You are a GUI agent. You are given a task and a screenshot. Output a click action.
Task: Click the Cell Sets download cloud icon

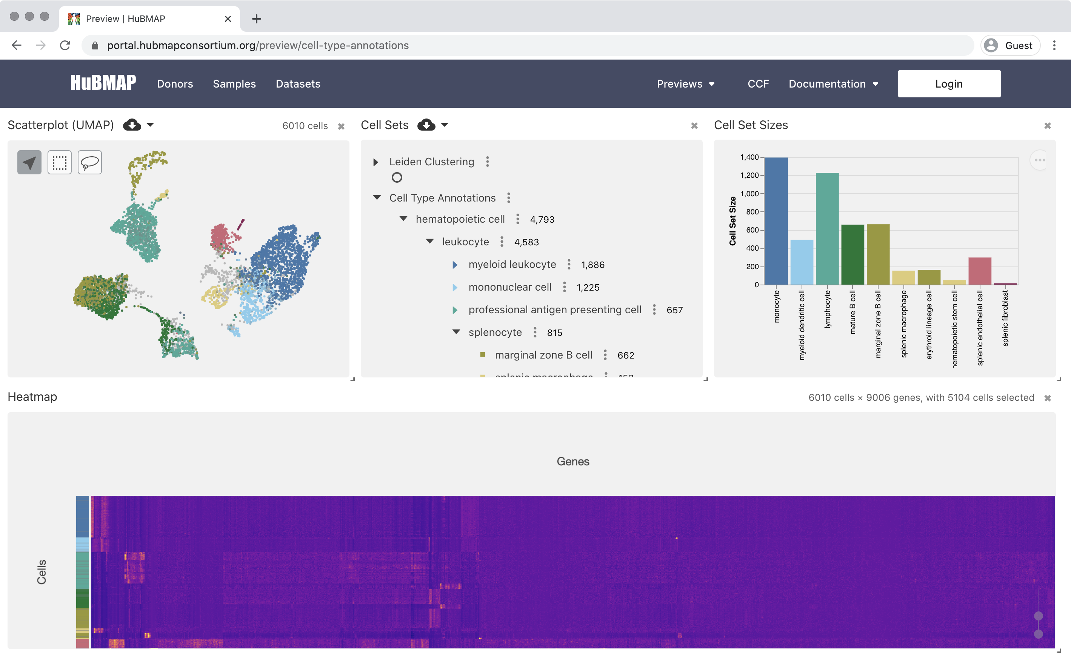pos(427,125)
